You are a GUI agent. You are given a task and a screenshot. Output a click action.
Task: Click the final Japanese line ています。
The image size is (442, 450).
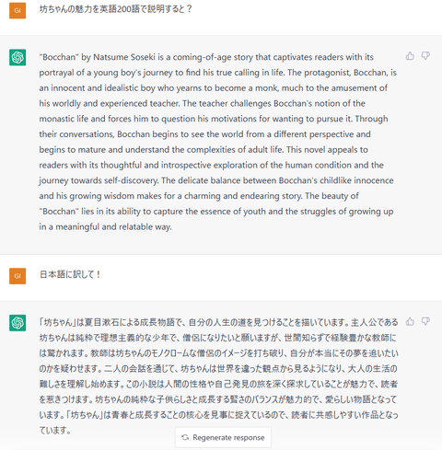55,430
